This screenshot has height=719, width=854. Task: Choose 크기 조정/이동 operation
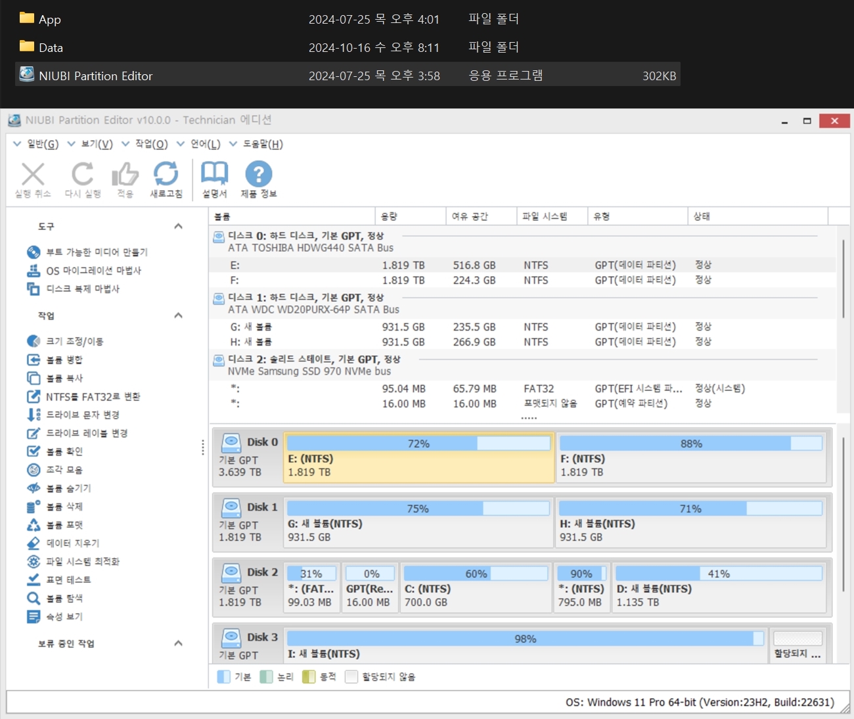[x=65, y=341]
